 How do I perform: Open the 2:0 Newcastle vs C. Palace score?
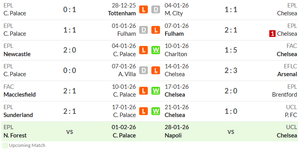click(x=70, y=50)
